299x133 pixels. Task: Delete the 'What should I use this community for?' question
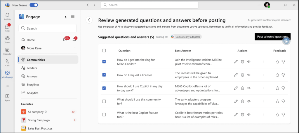tap(242, 101)
